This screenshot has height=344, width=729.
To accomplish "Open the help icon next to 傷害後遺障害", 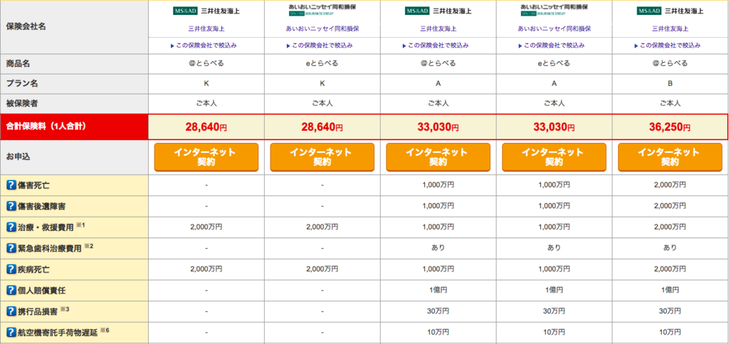I will [11, 206].
